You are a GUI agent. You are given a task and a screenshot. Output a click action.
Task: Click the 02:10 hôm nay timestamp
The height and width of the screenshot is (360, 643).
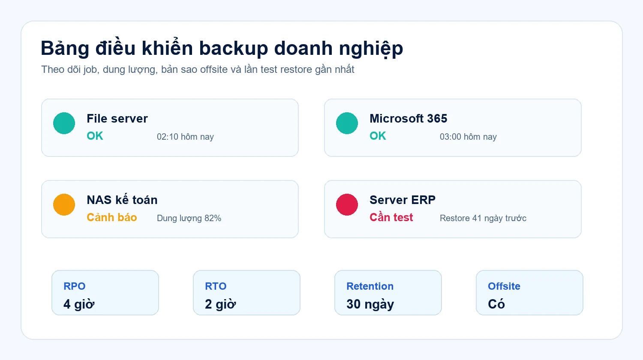185,137
